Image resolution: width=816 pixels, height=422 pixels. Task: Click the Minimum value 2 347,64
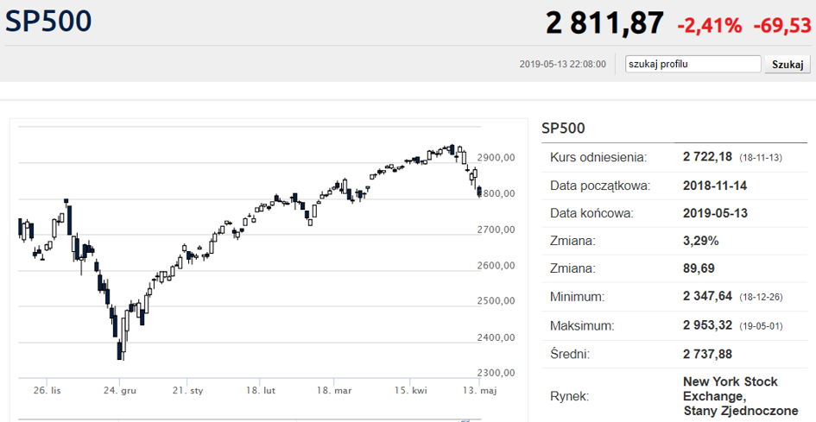707,297
